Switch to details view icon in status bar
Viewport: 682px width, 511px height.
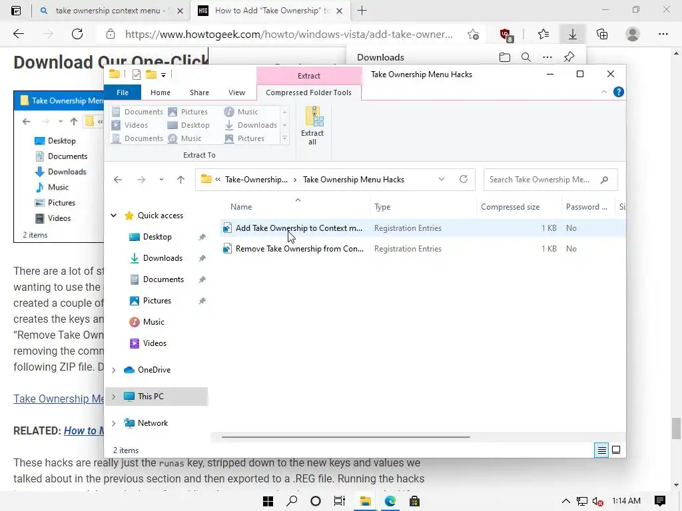coord(601,450)
